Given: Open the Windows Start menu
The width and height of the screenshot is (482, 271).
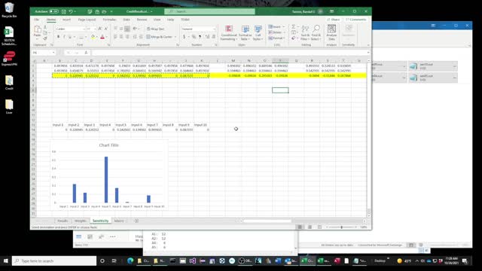Looking at the screenshot, I should (x=5, y=261).
